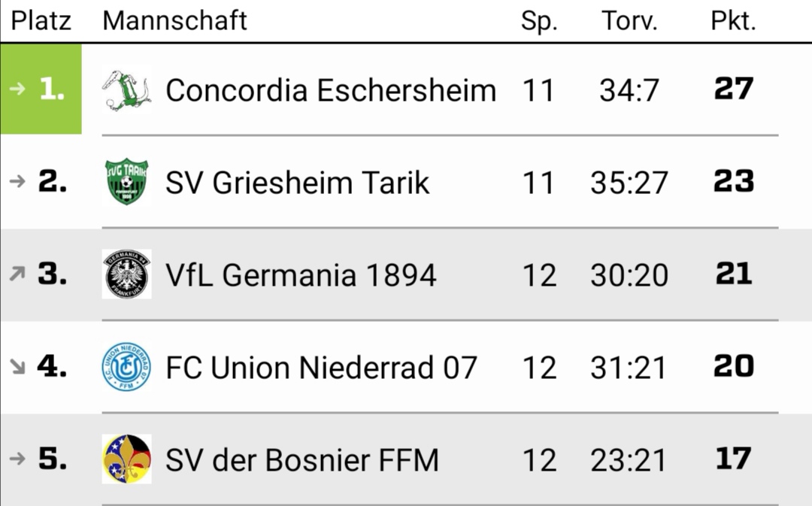Click the SV Griesheim Tarik green crest

tap(127, 182)
